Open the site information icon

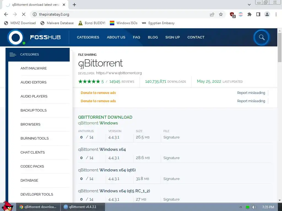34,14
